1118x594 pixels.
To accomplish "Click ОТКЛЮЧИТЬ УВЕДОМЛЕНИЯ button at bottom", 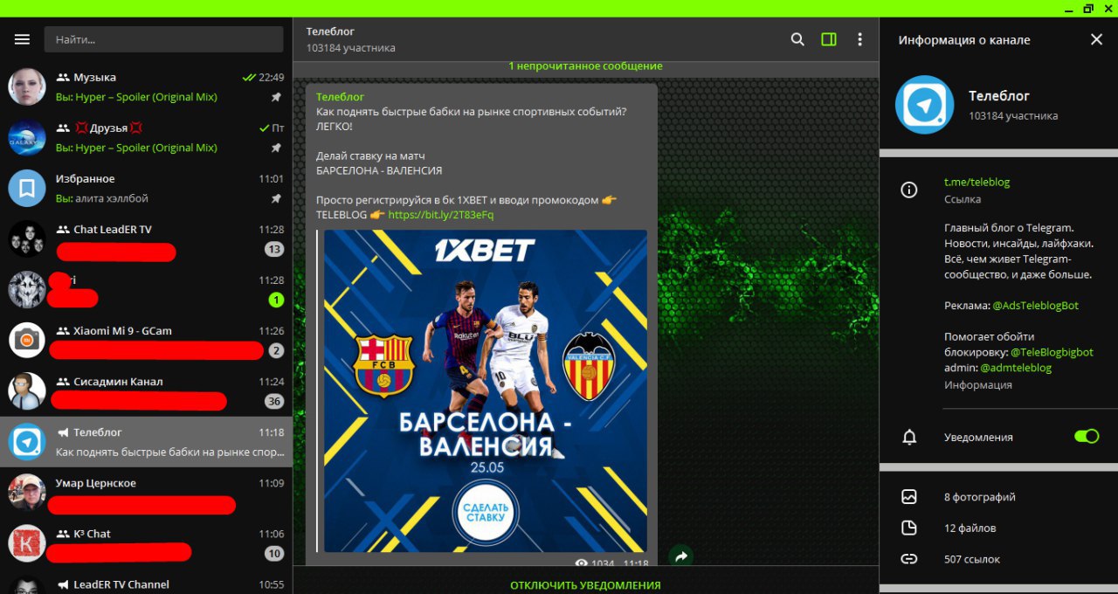I will 585,585.
